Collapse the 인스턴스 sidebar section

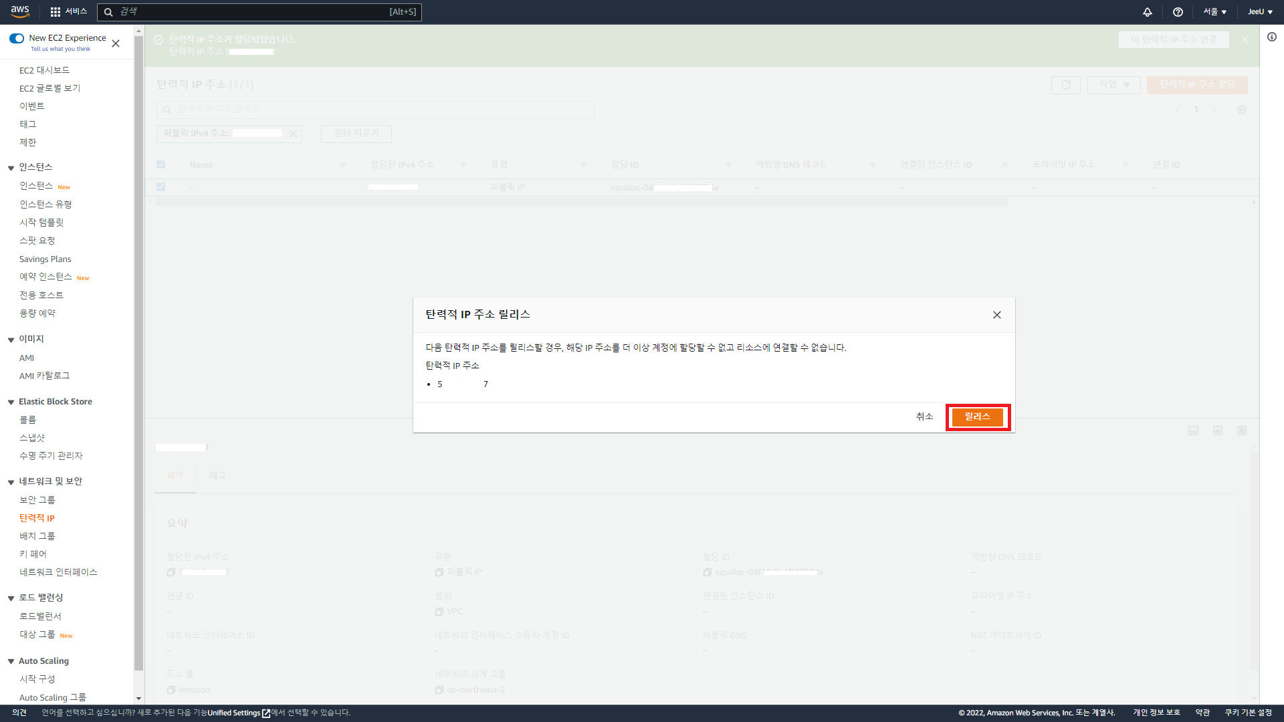(11, 168)
